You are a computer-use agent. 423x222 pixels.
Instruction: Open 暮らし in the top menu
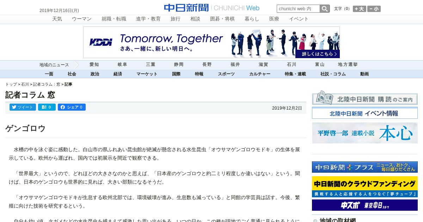[x=252, y=19]
